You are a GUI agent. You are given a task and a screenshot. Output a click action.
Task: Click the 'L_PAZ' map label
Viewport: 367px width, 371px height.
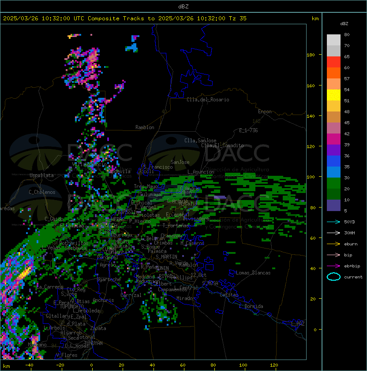(298, 324)
